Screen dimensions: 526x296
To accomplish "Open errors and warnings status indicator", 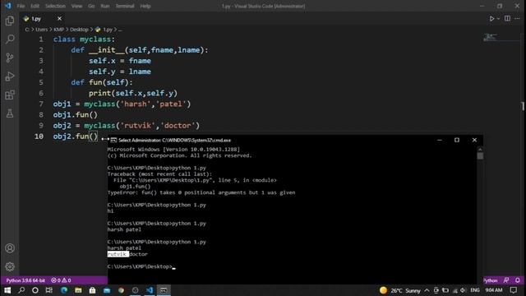I will click(61, 280).
